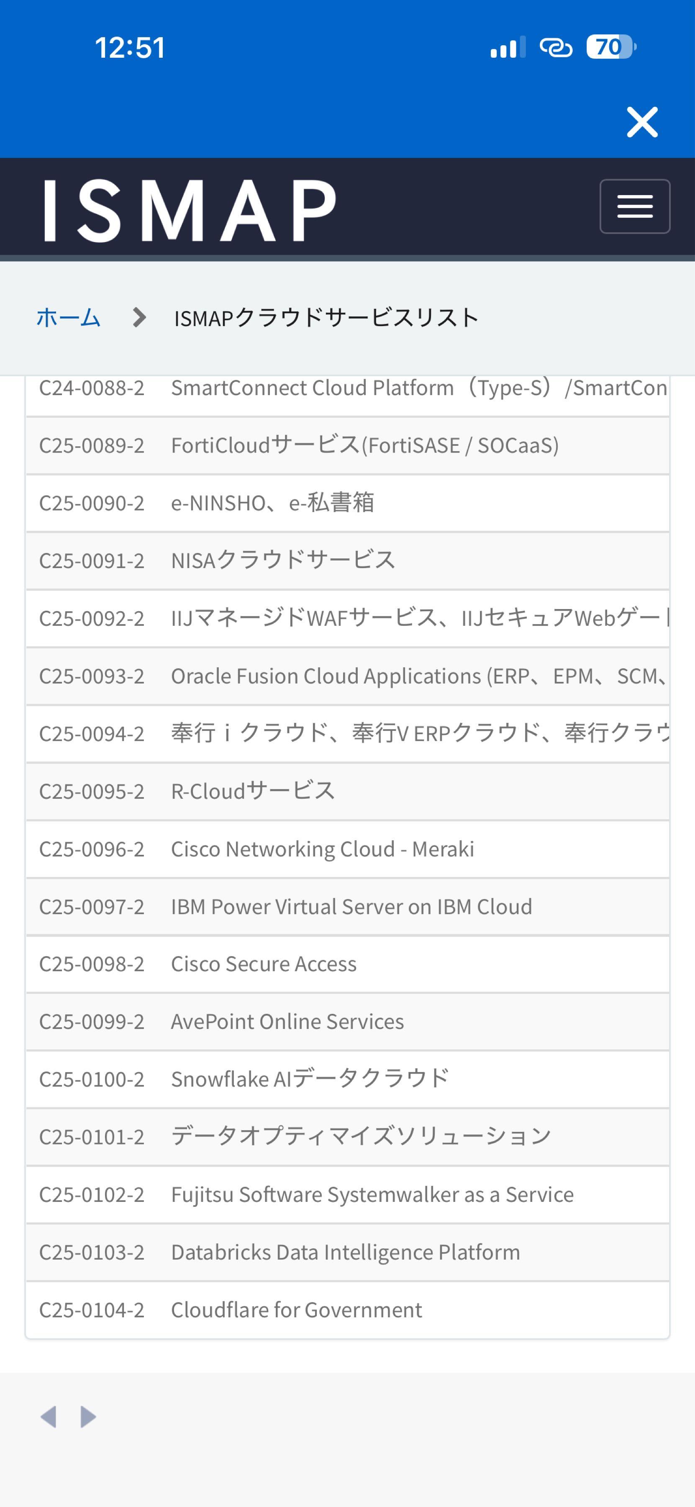Select the Snowflake AIデータクラウド row
This screenshot has height=1507, width=695.
coord(310,1079)
